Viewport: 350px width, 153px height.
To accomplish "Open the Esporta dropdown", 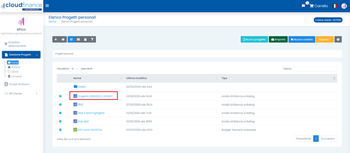I will [x=325, y=40].
